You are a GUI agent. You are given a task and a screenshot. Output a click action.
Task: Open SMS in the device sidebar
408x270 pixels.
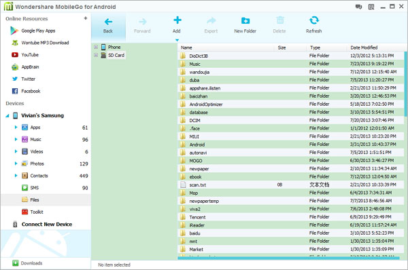[35, 188]
